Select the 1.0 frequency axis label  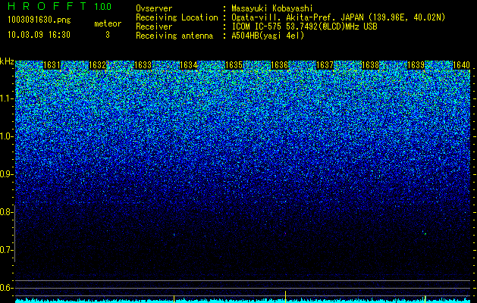[x=6, y=136]
